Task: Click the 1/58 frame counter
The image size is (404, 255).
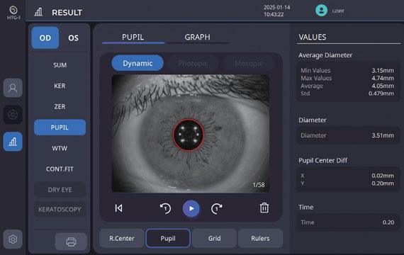Action: click(x=259, y=185)
